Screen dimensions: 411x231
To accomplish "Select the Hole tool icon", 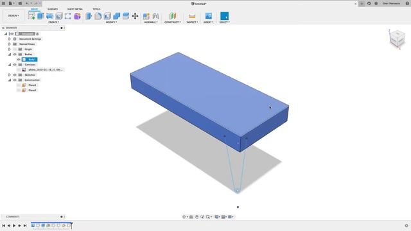I will (x=59, y=16).
